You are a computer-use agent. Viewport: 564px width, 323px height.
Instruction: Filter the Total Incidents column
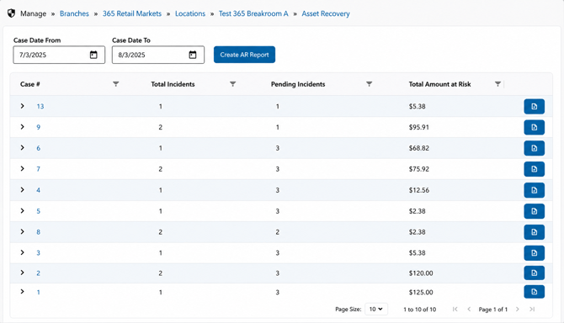pos(232,84)
